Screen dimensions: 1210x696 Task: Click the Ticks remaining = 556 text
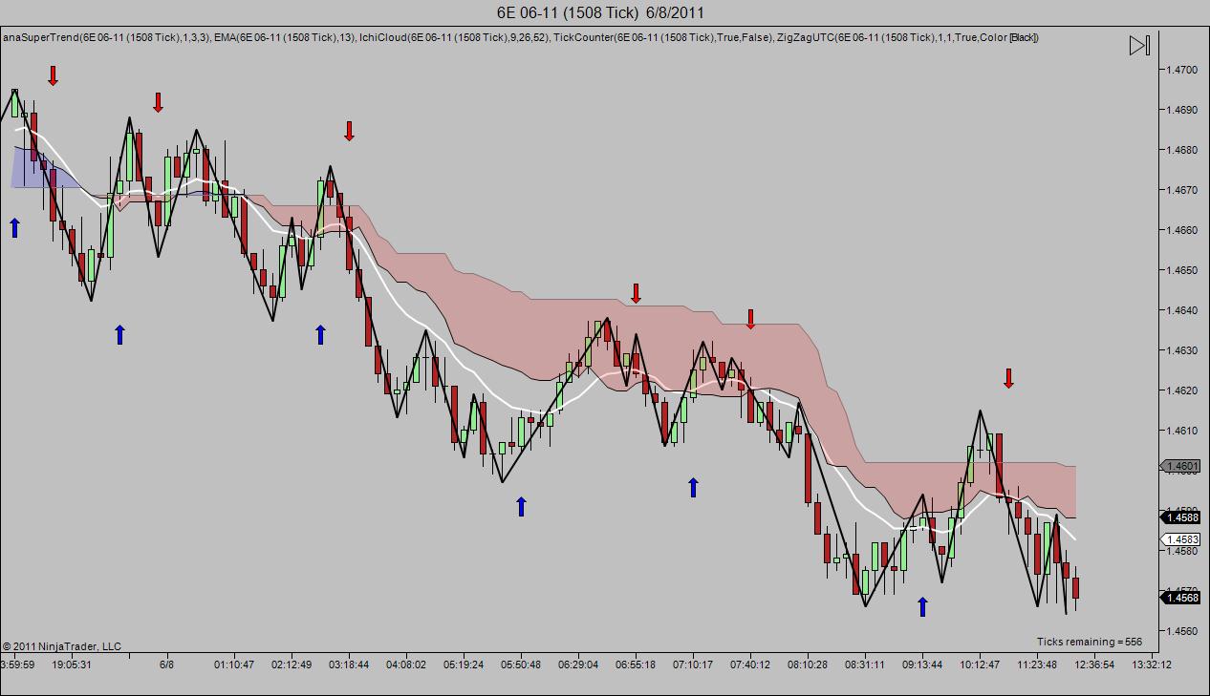1090,642
